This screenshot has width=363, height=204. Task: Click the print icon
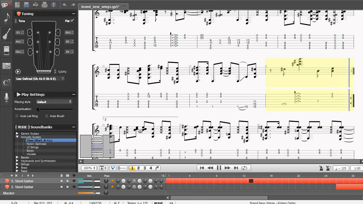click(45, 5)
